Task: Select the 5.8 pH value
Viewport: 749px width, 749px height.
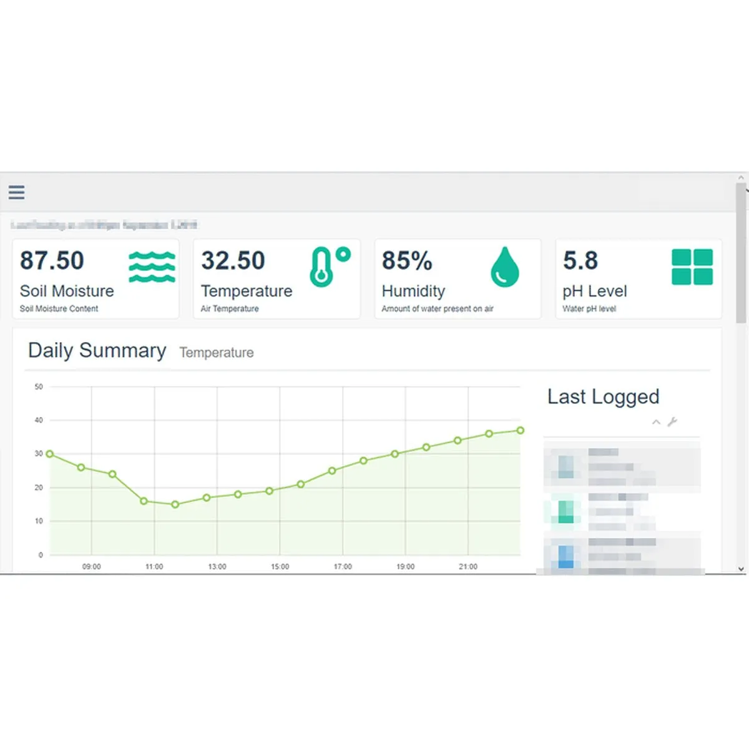Action: pos(580,260)
